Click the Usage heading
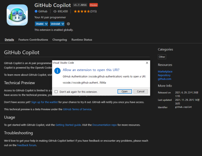 9,117
